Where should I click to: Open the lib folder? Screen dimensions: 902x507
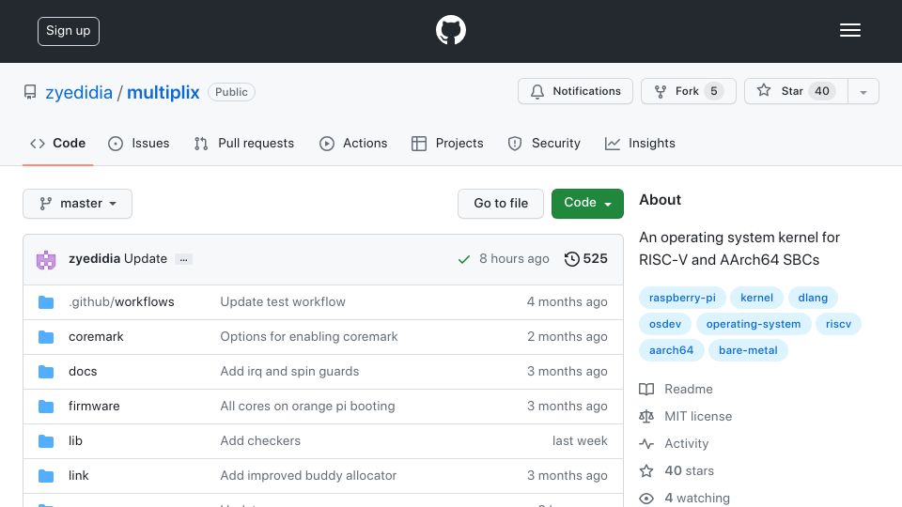pyautogui.click(x=75, y=440)
